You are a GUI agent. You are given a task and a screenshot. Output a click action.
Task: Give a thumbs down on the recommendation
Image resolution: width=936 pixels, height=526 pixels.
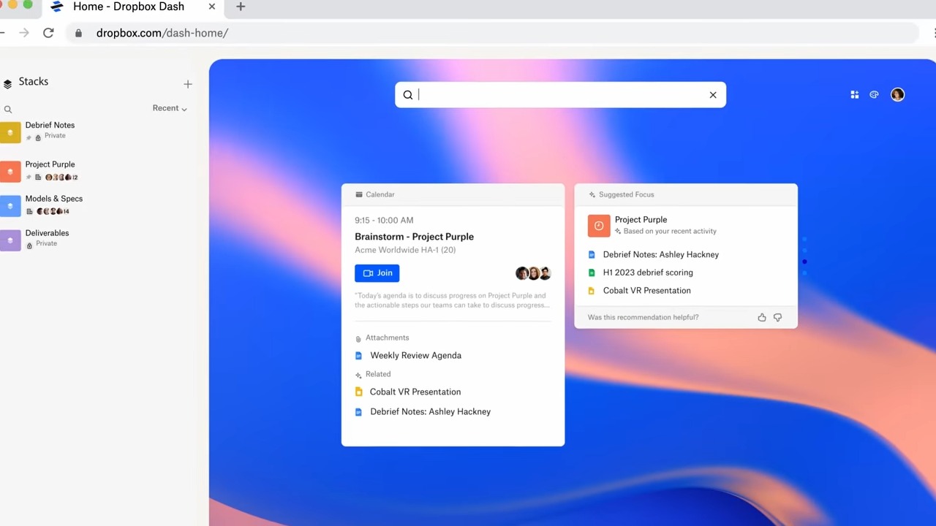click(x=777, y=317)
